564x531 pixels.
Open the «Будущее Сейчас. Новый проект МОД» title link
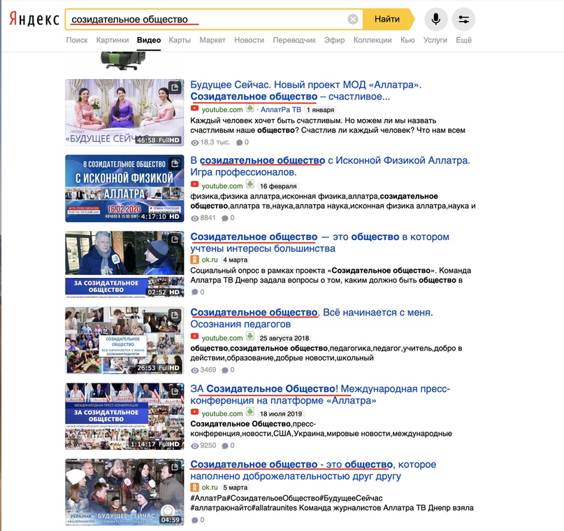pyautogui.click(x=305, y=90)
